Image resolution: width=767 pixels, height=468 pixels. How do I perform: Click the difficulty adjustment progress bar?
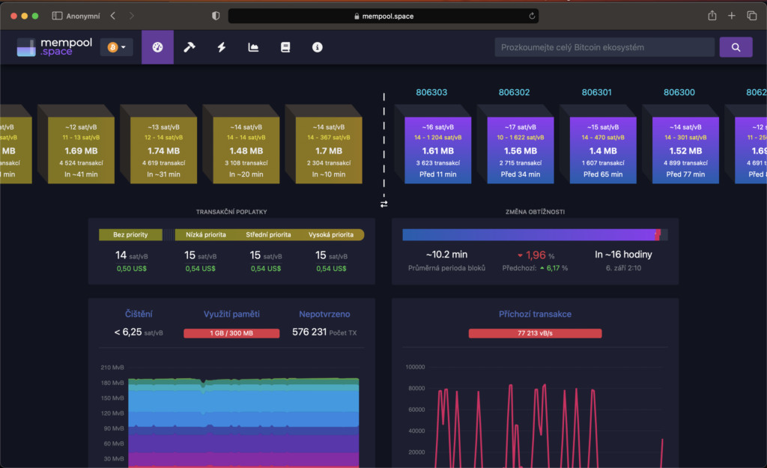click(x=535, y=234)
